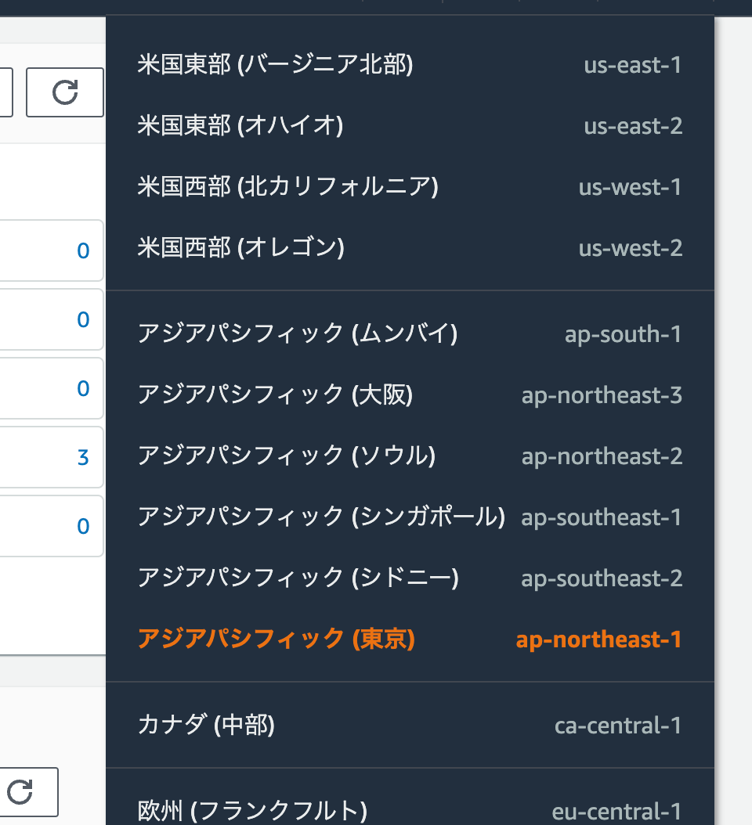Switch to アジアパシフィック (大阪) ap-northeast-3
752x825 pixels.
(x=410, y=395)
